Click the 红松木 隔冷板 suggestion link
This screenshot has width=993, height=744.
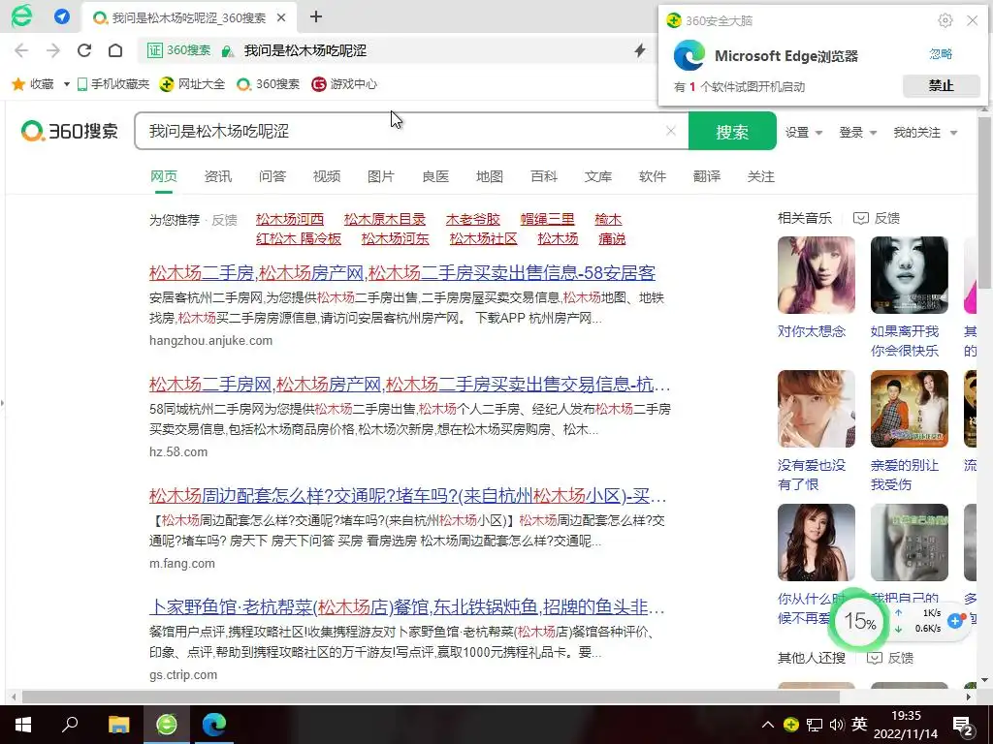(x=299, y=238)
